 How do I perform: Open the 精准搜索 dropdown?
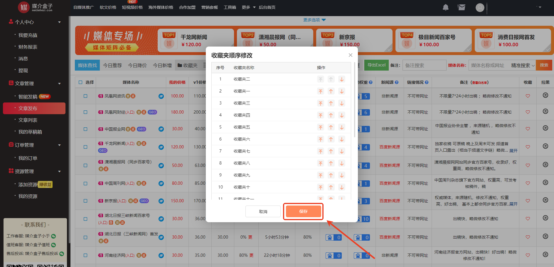point(523,65)
